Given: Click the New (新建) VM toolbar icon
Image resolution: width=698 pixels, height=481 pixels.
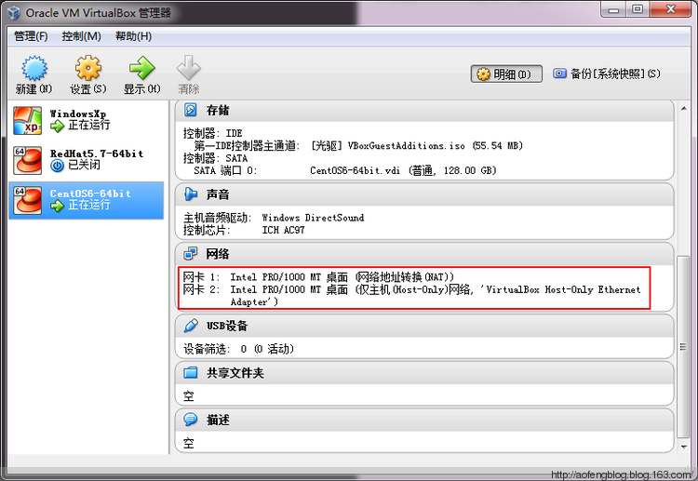Looking at the screenshot, I should click(x=34, y=69).
